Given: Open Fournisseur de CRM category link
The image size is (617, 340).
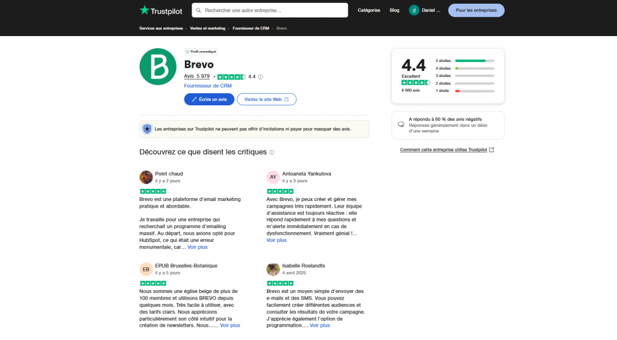Looking at the screenshot, I should pyautogui.click(x=208, y=85).
